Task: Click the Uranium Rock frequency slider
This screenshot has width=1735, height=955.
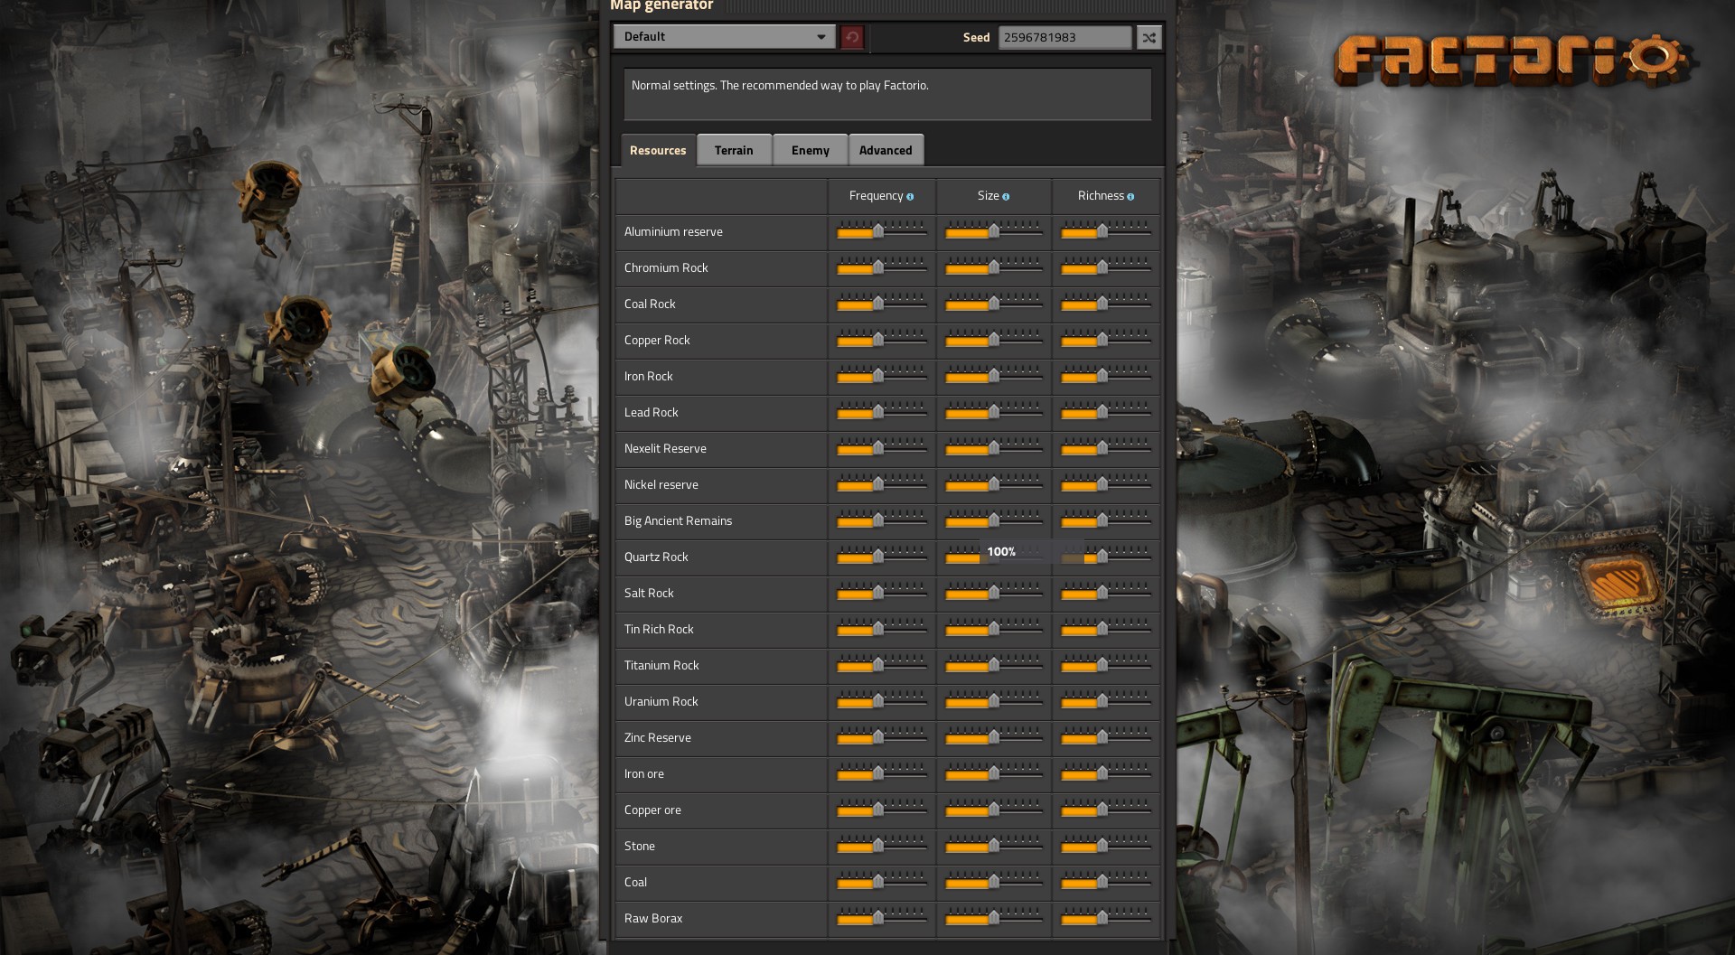Action: pyautogui.click(x=882, y=702)
